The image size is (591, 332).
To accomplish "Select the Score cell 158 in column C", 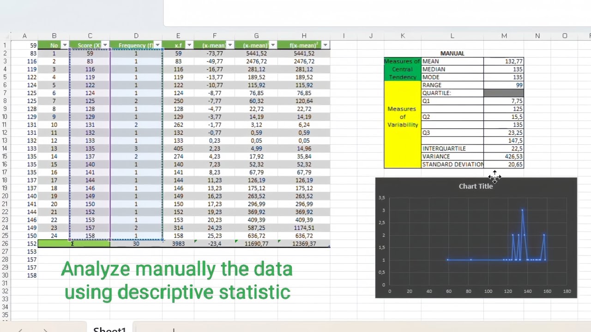I will [90, 236].
